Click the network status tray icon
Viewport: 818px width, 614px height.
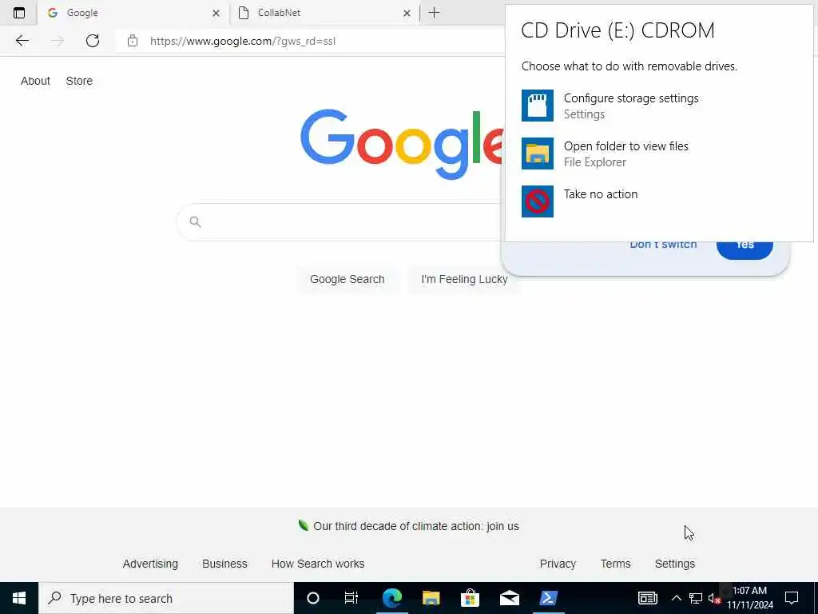(x=696, y=598)
